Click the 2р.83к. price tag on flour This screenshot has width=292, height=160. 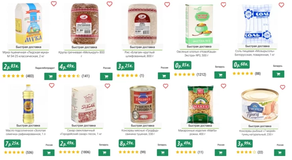pos(11,66)
